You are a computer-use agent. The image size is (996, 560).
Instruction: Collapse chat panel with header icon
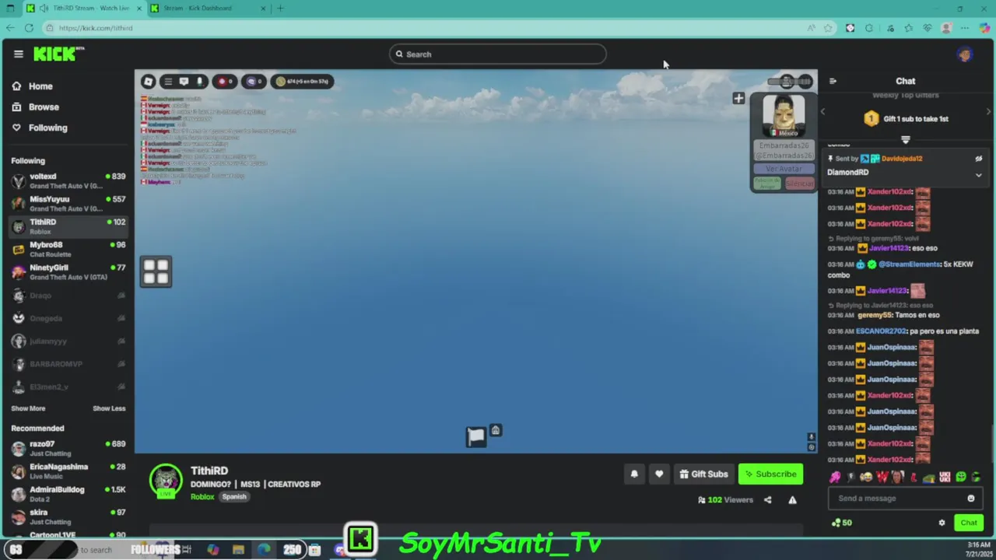[833, 81]
